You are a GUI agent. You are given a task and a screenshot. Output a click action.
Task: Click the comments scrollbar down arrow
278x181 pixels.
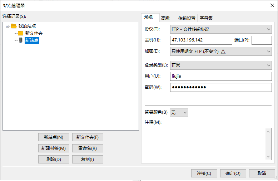pos(268,157)
